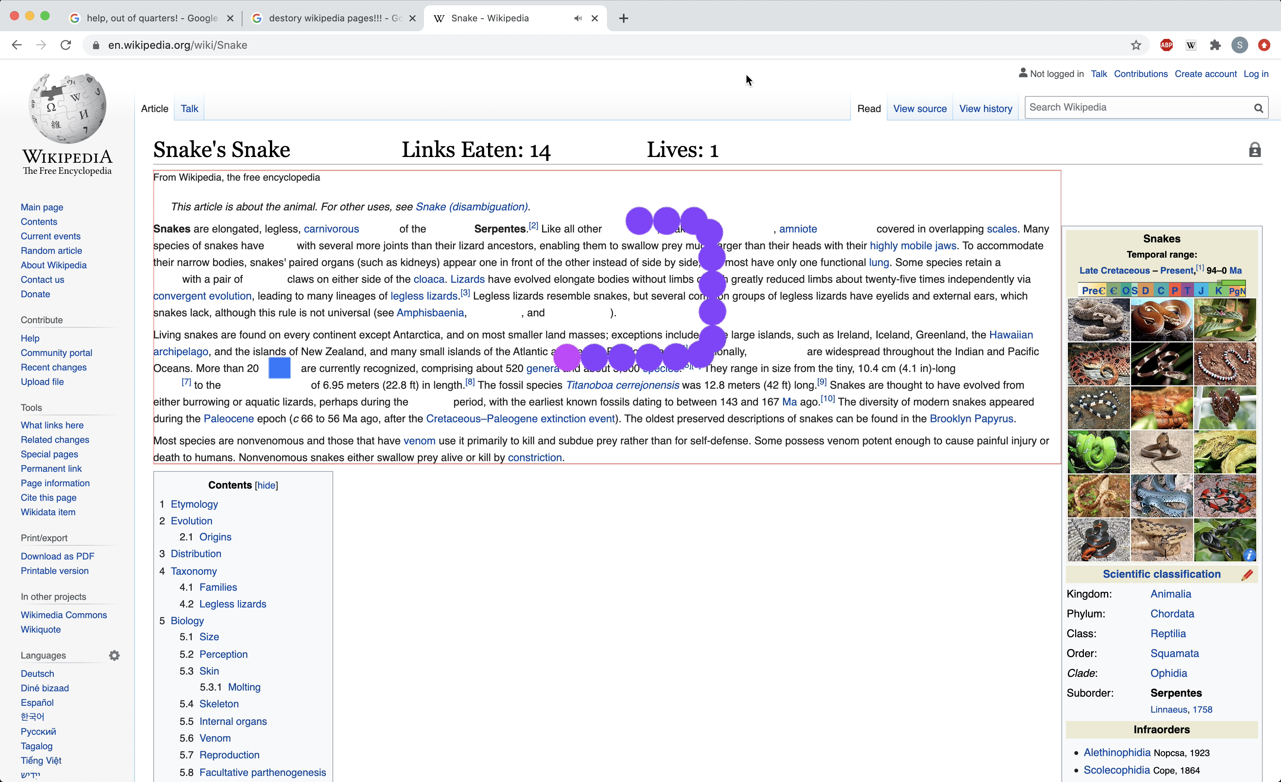Click the Chrome profile avatar icon
This screenshot has height=782, width=1281.
click(x=1239, y=45)
